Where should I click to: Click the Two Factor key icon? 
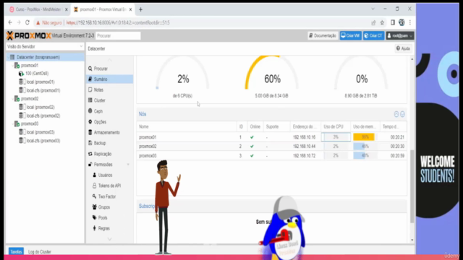pos(95,196)
